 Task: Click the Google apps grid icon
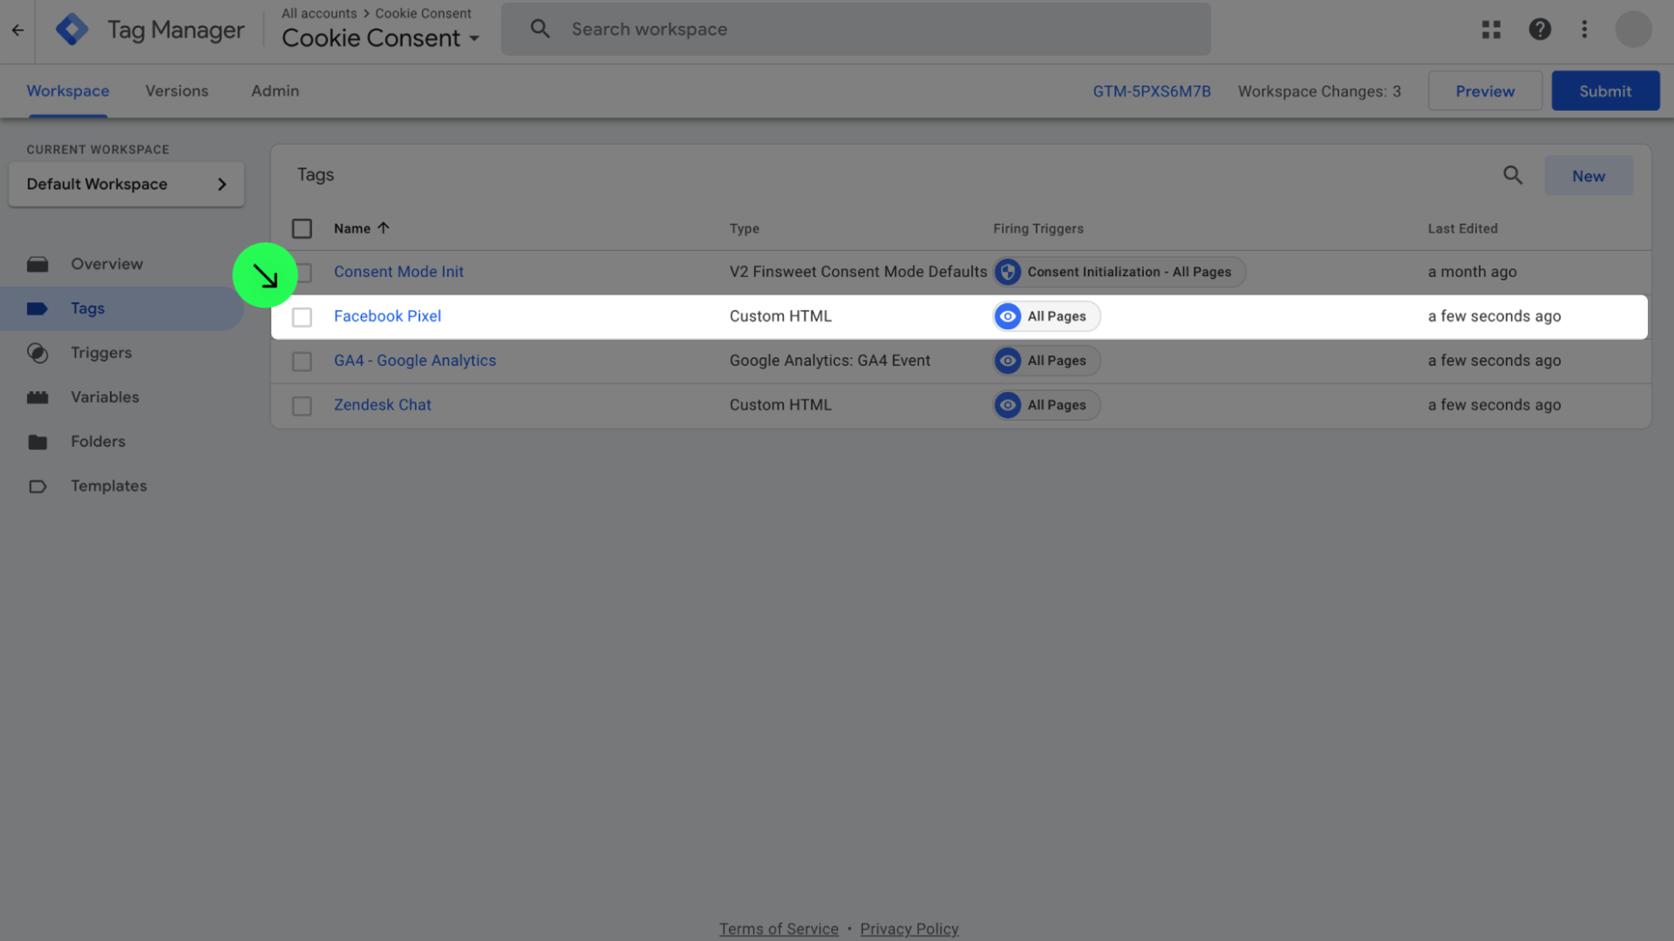click(1491, 30)
